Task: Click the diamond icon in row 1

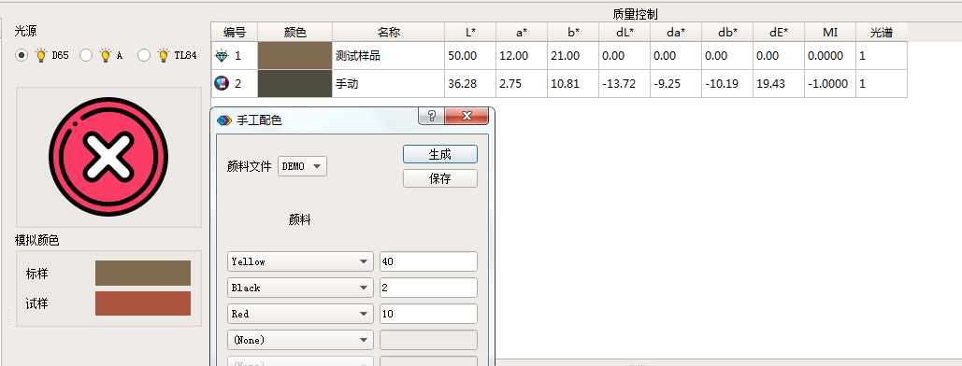Action: 222,56
